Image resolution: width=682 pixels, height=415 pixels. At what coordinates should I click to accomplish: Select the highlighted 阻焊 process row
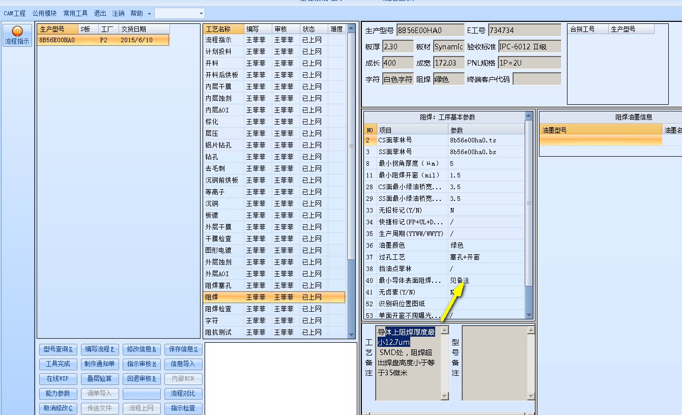pyautogui.click(x=274, y=297)
